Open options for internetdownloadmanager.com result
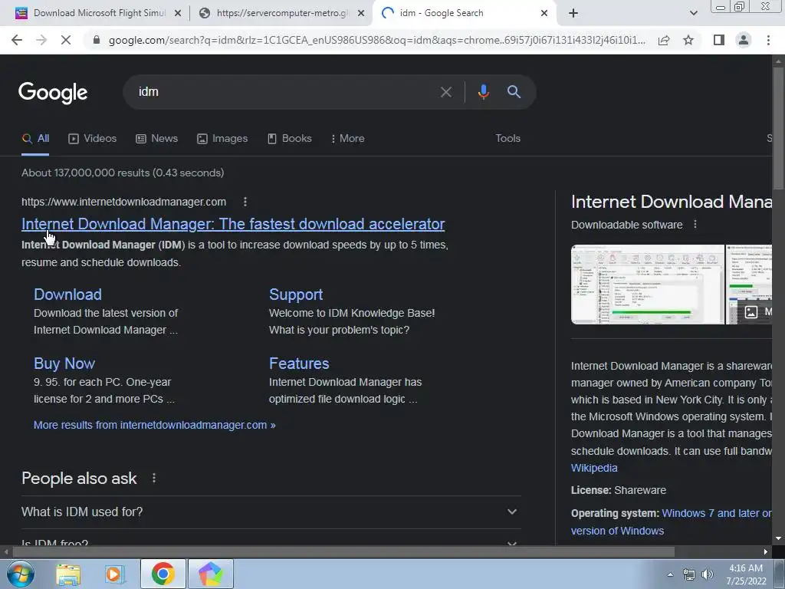Screen dimensions: 785x589 [245, 202]
